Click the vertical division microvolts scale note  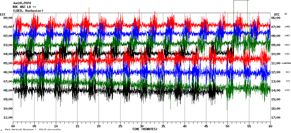tap(33, 130)
